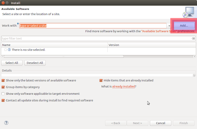Click the horizontal scrollbar thumb of software list
197x129 pixels.
(64, 57)
